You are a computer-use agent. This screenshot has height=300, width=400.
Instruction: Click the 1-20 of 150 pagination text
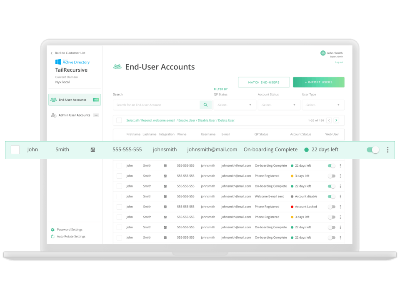(316, 120)
